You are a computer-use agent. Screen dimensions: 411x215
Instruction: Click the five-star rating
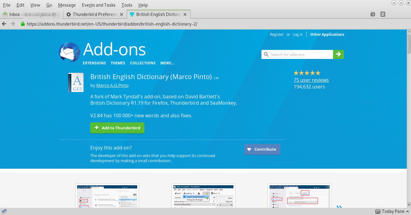[x=307, y=73]
